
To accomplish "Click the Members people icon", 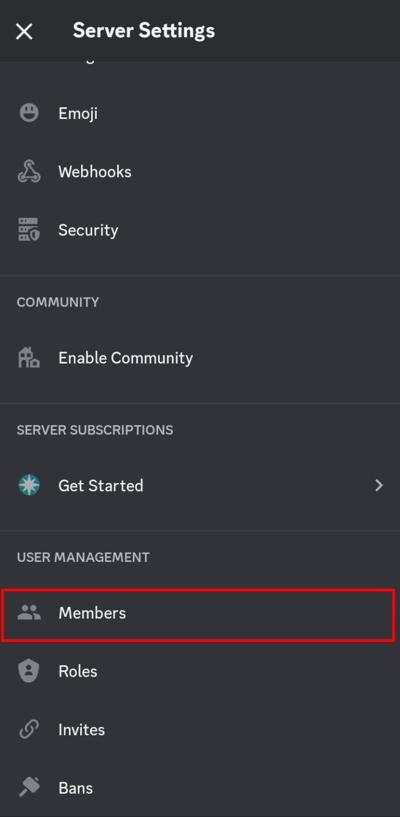I will (29, 613).
